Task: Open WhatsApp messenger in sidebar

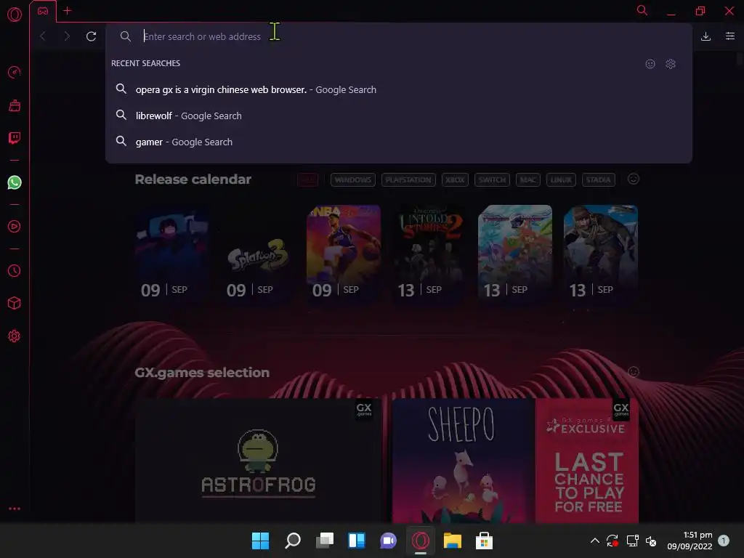Action: (x=15, y=182)
